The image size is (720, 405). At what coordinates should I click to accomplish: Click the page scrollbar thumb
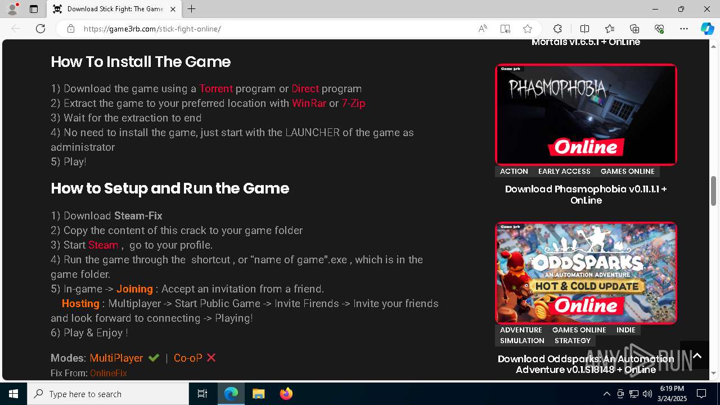tap(714, 191)
